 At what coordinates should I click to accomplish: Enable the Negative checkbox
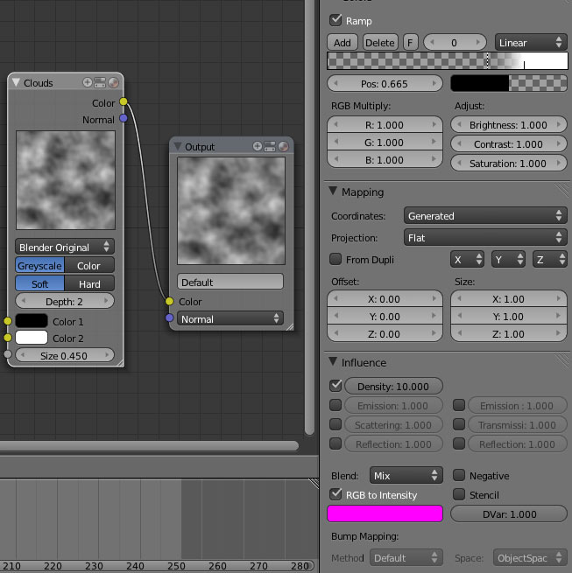459,475
